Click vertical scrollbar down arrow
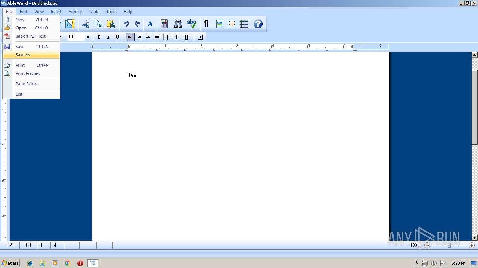The image size is (478, 268). coord(475,238)
